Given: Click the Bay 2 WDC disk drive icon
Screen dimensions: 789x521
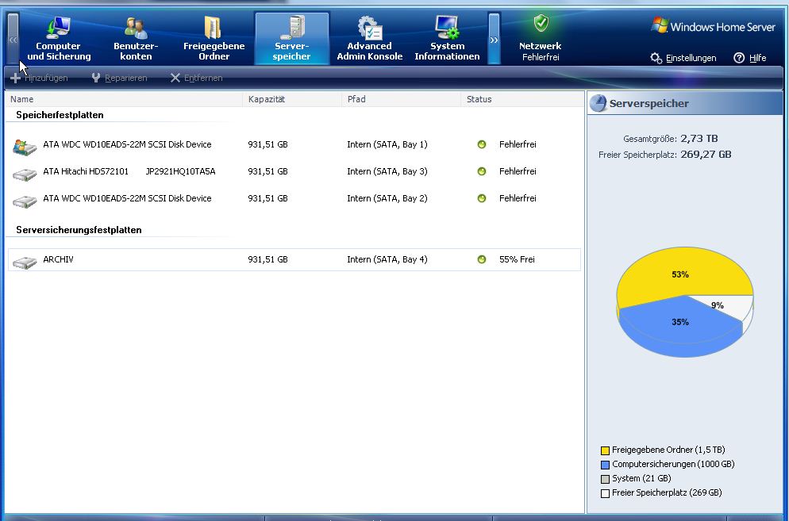Looking at the screenshot, I should click(25, 201).
